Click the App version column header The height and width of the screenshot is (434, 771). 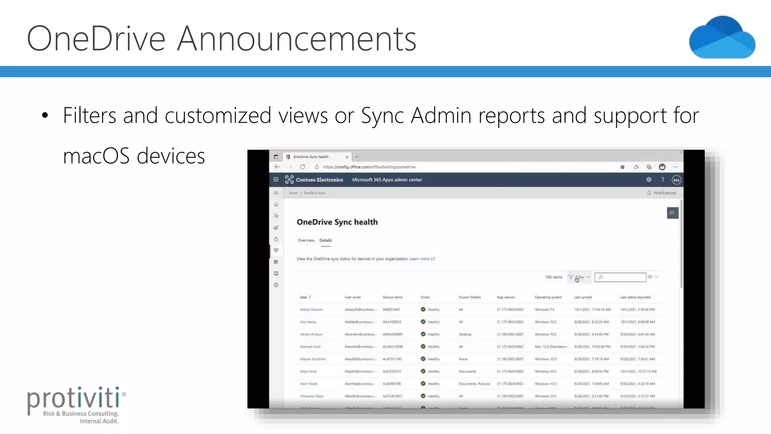506,297
